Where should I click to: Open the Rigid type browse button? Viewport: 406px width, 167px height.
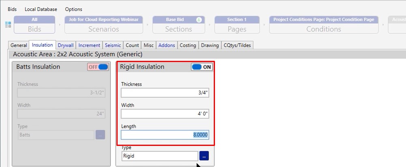(x=204, y=156)
